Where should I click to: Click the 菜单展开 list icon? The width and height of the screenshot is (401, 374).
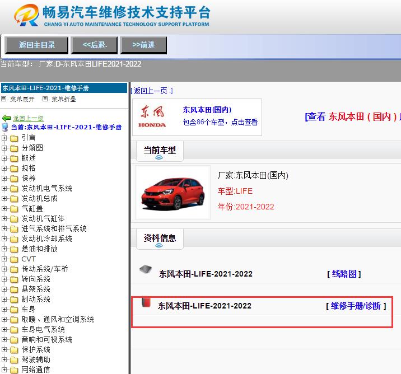[x=3, y=99]
